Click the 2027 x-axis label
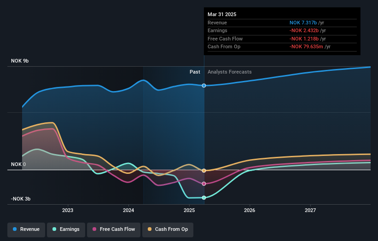The width and height of the screenshot is (378, 241). pos(310,211)
